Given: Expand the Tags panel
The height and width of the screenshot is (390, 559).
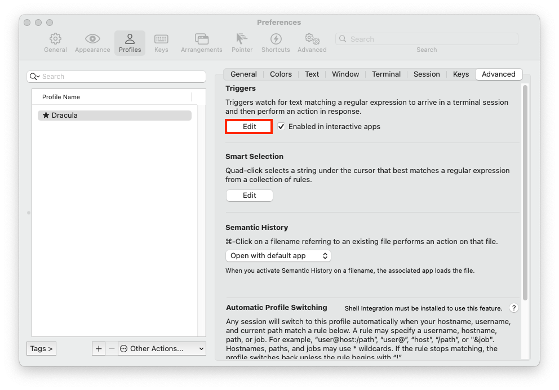Looking at the screenshot, I should [41, 349].
